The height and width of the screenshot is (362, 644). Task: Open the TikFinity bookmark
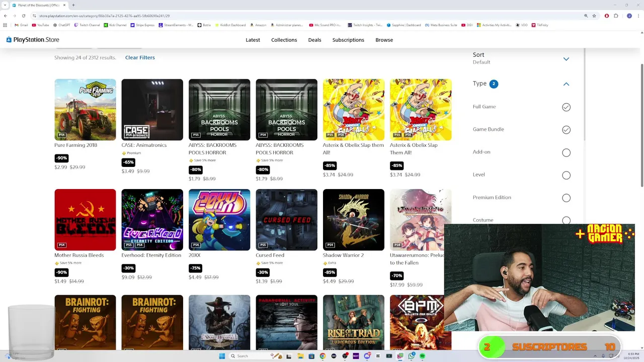(x=539, y=25)
